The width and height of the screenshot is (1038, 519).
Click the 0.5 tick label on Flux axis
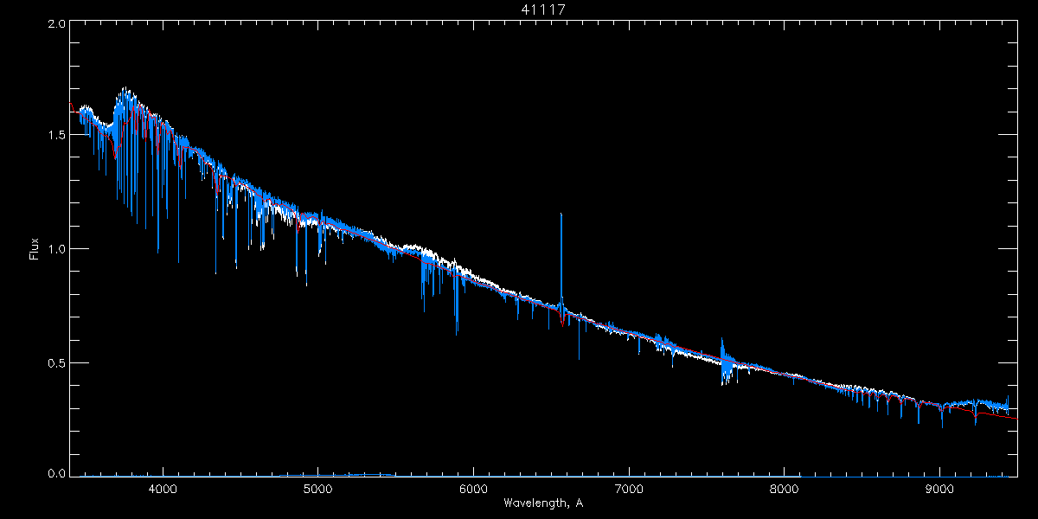click(x=56, y=362)
